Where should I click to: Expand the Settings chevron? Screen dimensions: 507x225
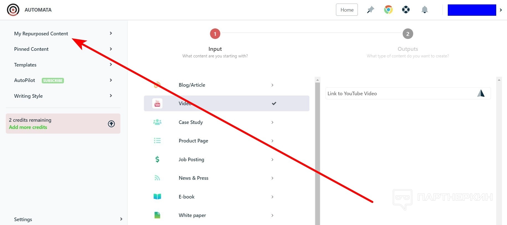pos(121,219)
